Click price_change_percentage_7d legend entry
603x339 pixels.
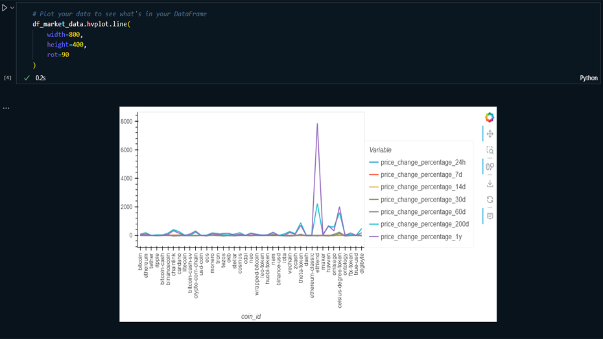(x=421, y=175)
